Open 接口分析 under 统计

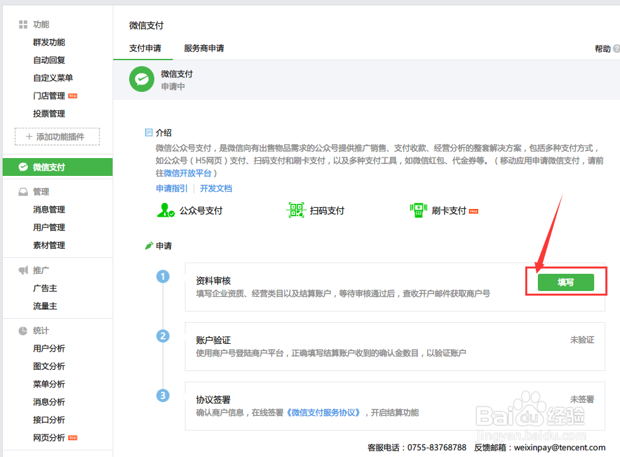pyautogui.click(x=49, y=420)
